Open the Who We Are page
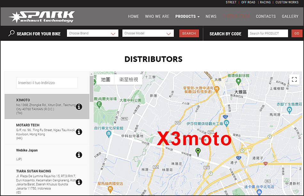The image size is (304, 196). coord(157,16)
